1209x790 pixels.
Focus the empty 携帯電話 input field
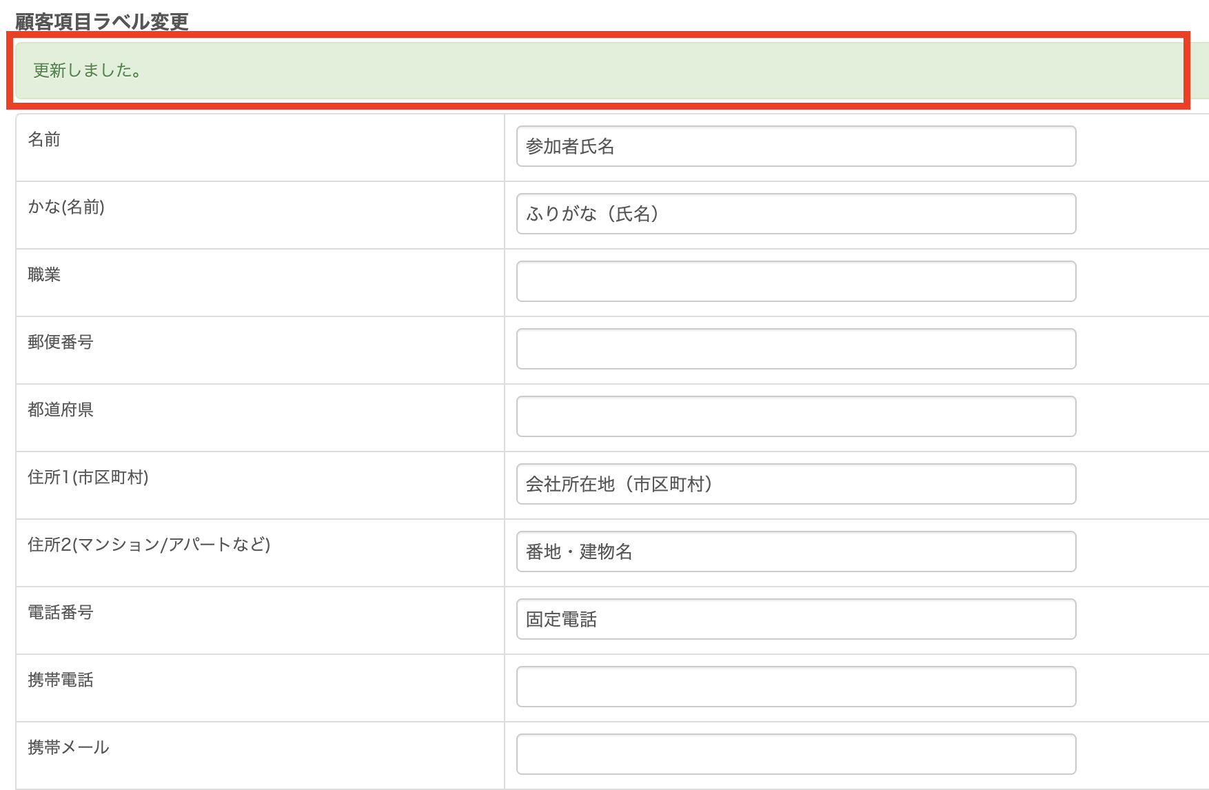click(795, 687)
